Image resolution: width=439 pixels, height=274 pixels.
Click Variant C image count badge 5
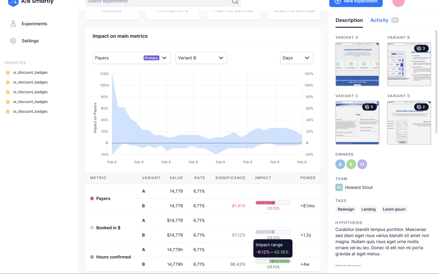pos(369,107)
